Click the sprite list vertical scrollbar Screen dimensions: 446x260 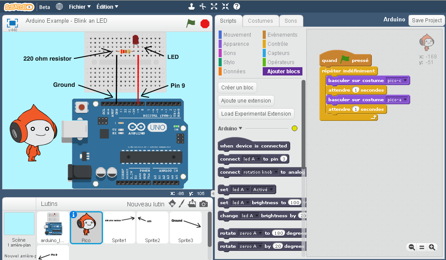209,229
